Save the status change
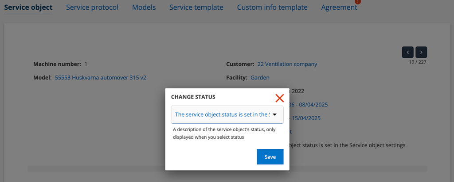 (x=270, y=157)
